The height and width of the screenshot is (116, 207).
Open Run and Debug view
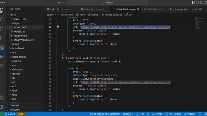coord(2,38)
